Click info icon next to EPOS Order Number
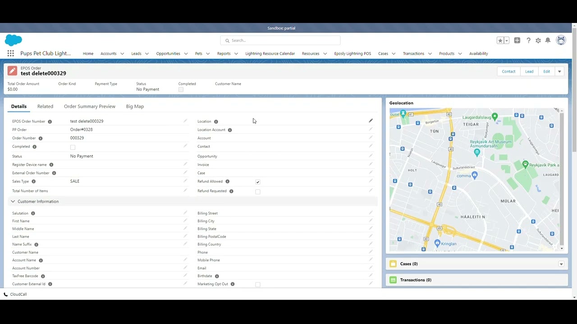 click(50, 121)
